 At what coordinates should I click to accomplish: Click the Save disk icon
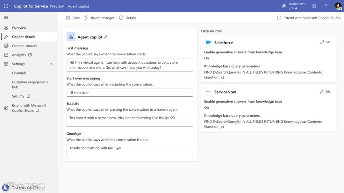click(68, 18)
